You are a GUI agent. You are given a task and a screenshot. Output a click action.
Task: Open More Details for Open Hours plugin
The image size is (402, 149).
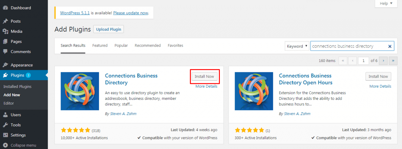pyautogui.click(x=380, y=86)
